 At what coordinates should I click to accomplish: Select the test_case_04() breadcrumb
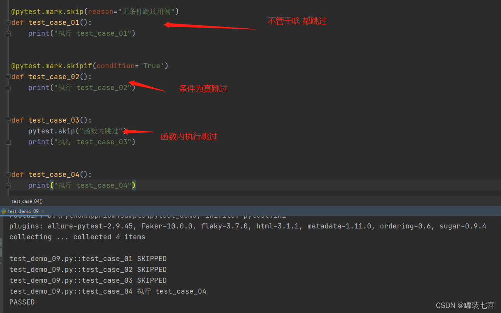[x=27, y=201]
